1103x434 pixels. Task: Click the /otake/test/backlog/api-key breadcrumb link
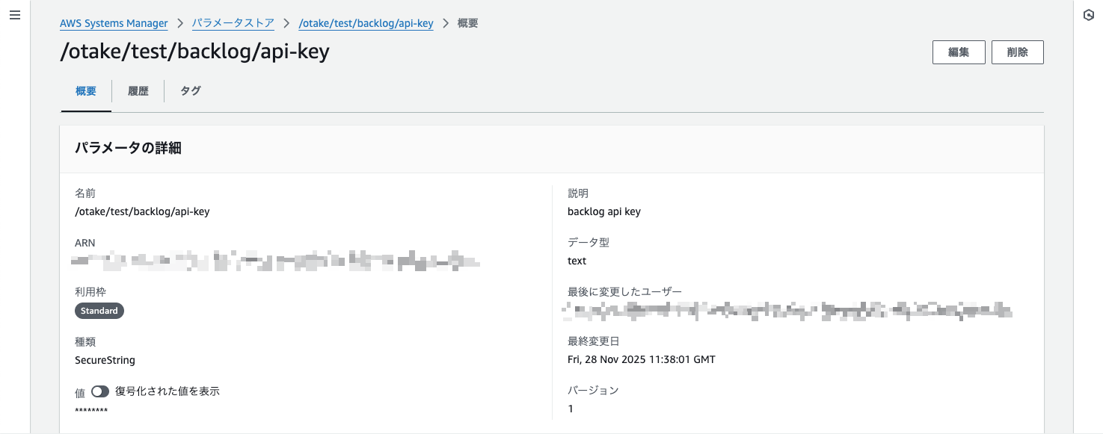tap(366, 23)
